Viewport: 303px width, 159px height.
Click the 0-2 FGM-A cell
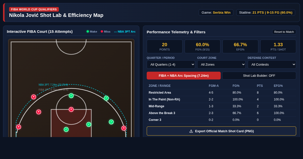tap(211, 120)
